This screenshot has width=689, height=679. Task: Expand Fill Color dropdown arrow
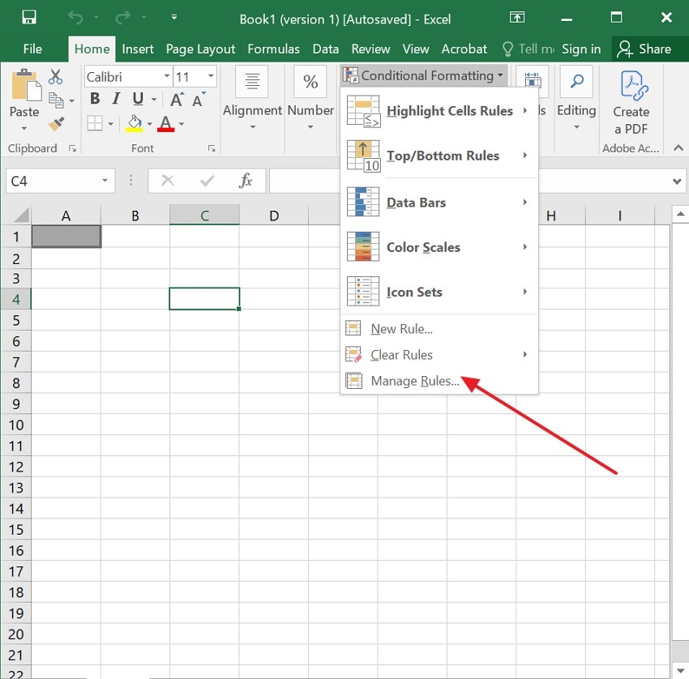click(149, 124)
